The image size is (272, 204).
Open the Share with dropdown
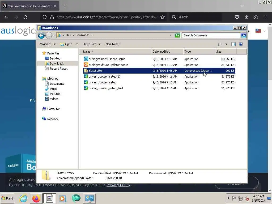[91, 44]
